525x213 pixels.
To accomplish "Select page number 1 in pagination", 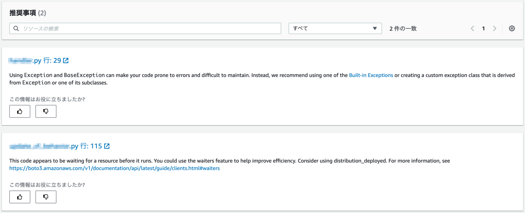I will click(x=483, y=29).
